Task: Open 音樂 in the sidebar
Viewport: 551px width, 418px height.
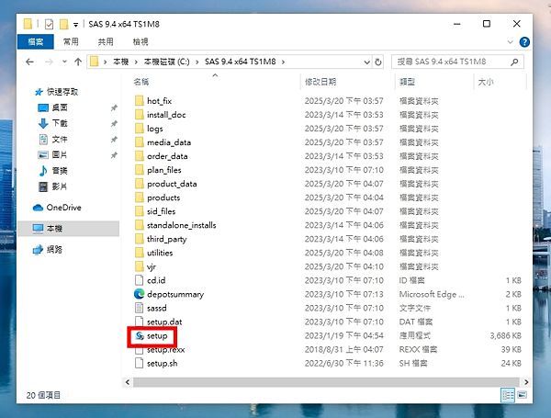Action: (x=60, y=171)
